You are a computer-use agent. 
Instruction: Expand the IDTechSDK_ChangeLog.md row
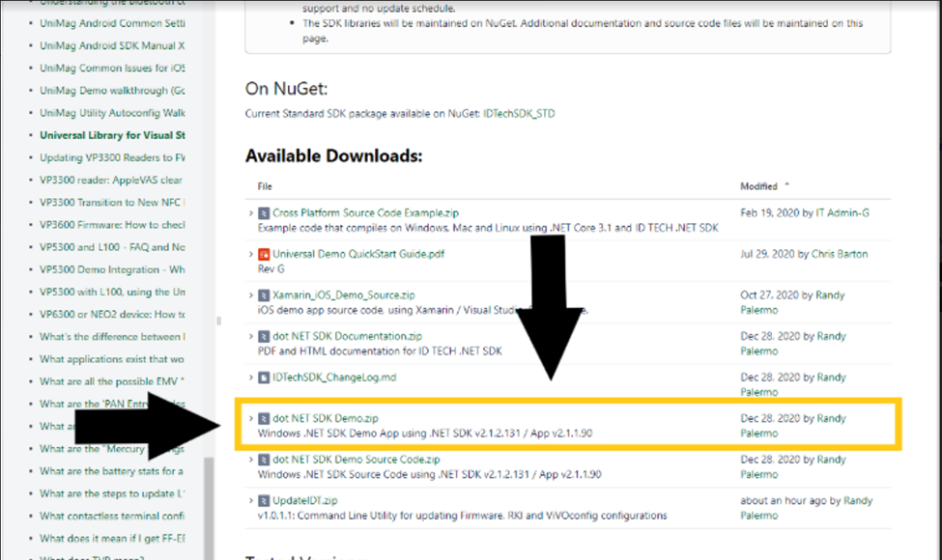coord(250,378)
